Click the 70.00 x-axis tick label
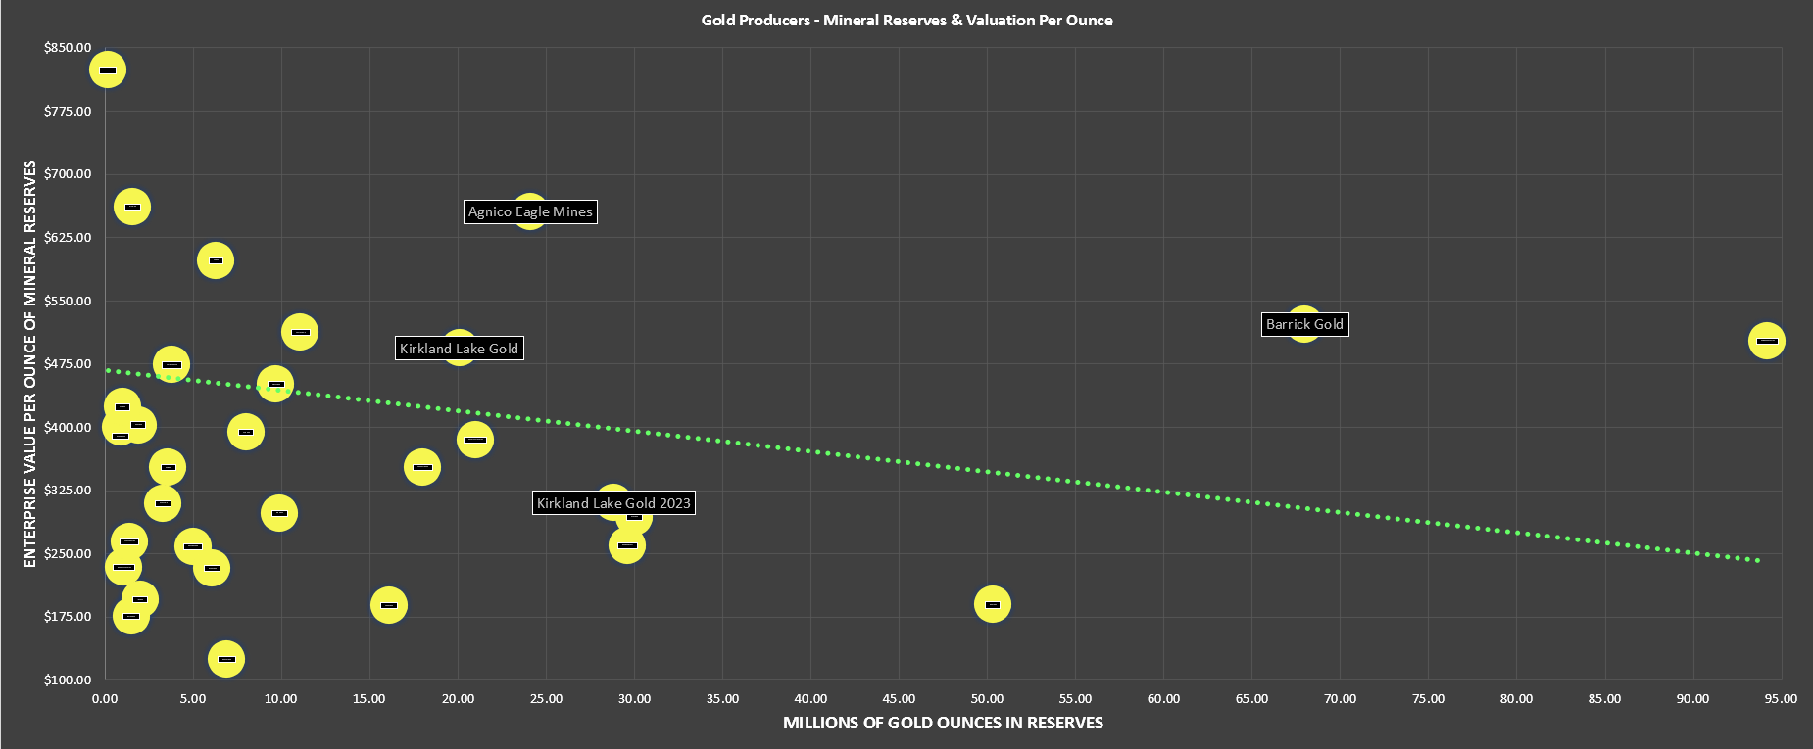This screenshot has width=1813, height=749. click(1340, 699)
